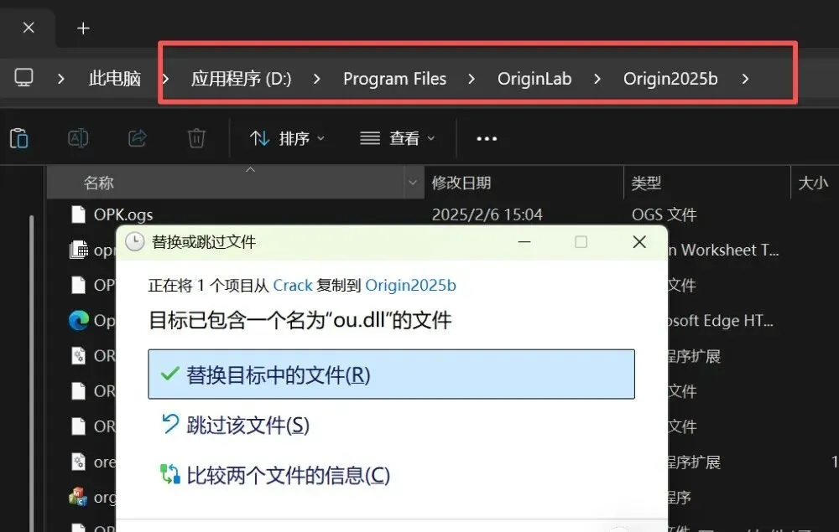Image resolution: width=839 pixels, height=532 pixels.
Task: Click the DLL gear file icon of the lowercase "ore" row
Action: pos(79,462)
